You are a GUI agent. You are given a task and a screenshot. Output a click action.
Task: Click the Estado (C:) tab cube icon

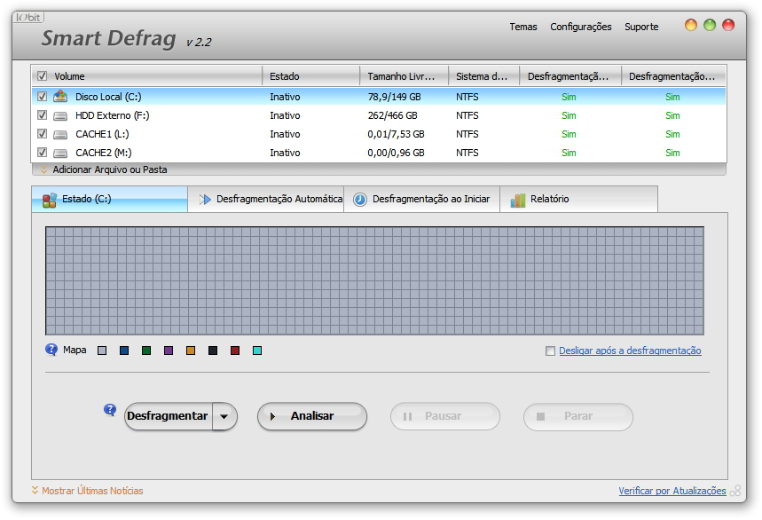(49, 200)
